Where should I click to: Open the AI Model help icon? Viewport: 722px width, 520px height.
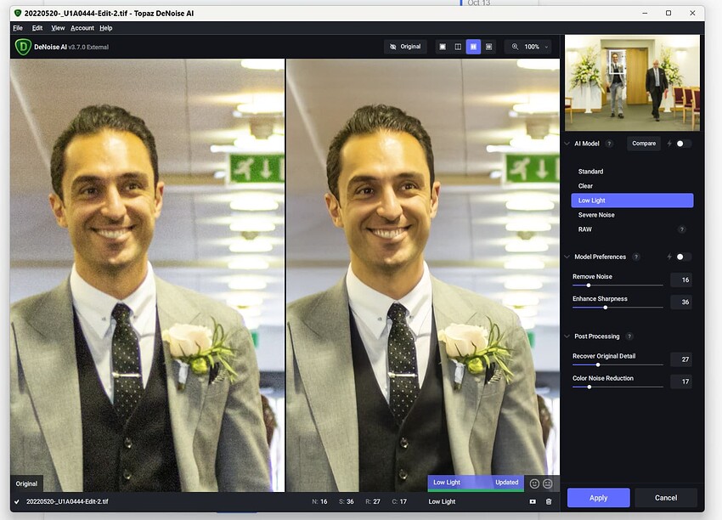click(x=609, y=144)
